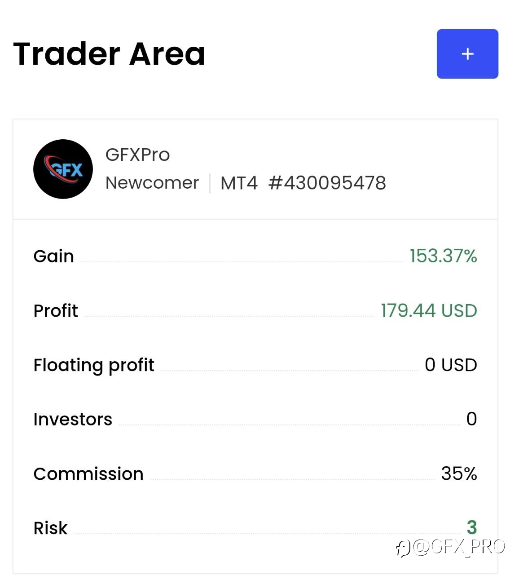Select account number #430095478

click(327, 183)
